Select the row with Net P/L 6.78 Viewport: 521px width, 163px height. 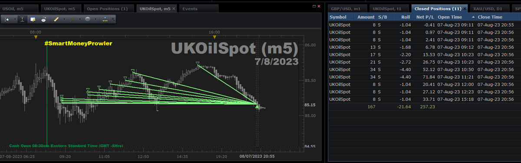pyautogui.click(x=424, y=47)
